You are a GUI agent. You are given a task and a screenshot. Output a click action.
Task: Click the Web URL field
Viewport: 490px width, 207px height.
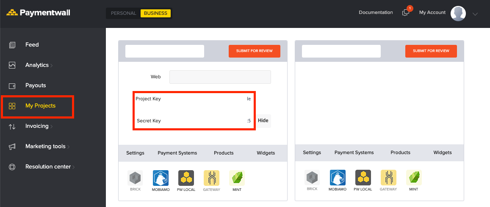pyautogui.click(x=220, y=77)
